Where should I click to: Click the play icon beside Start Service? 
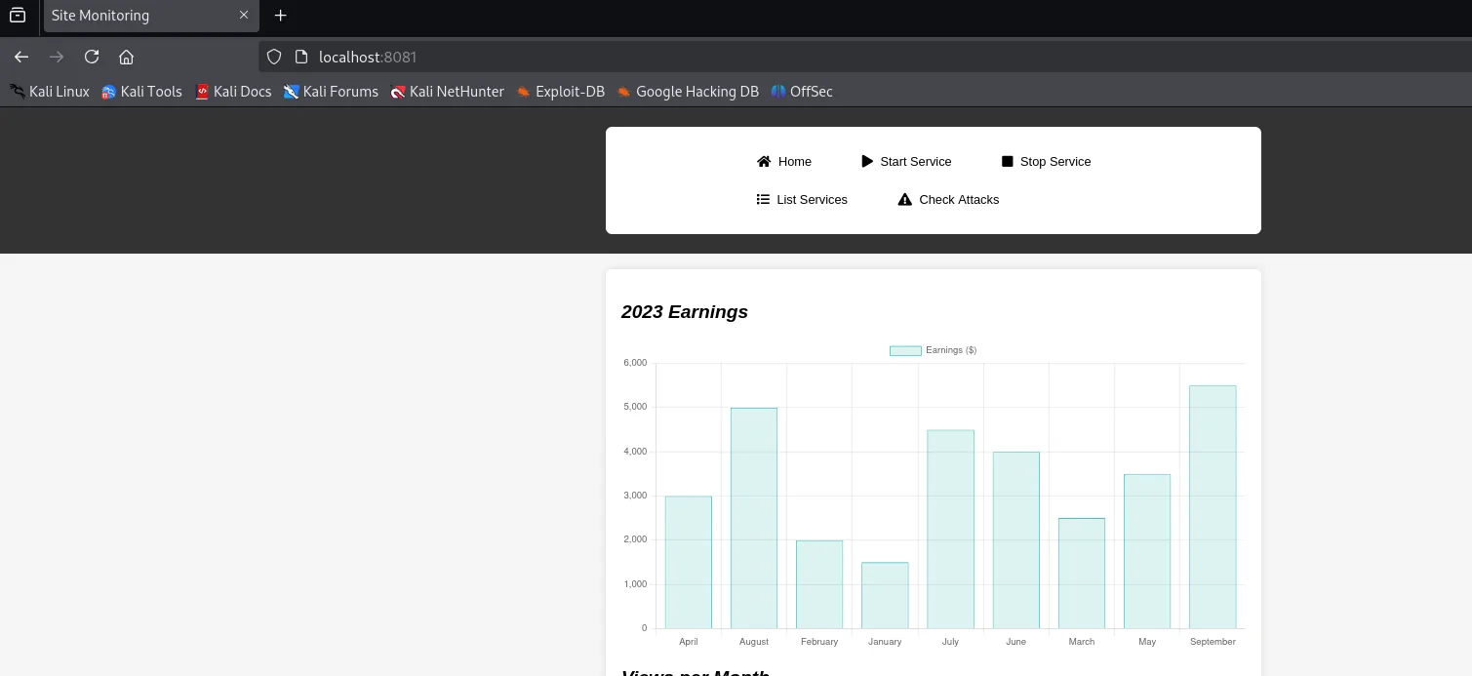[x=867, y=162]
